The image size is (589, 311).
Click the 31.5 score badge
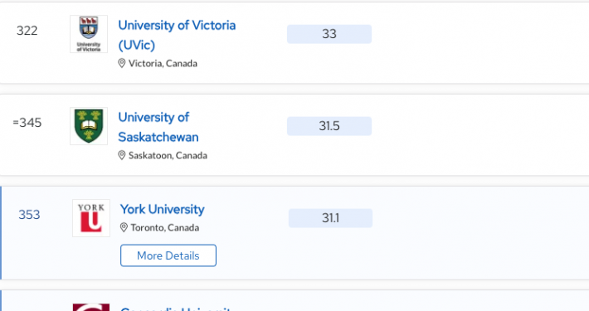click(329, 126)
